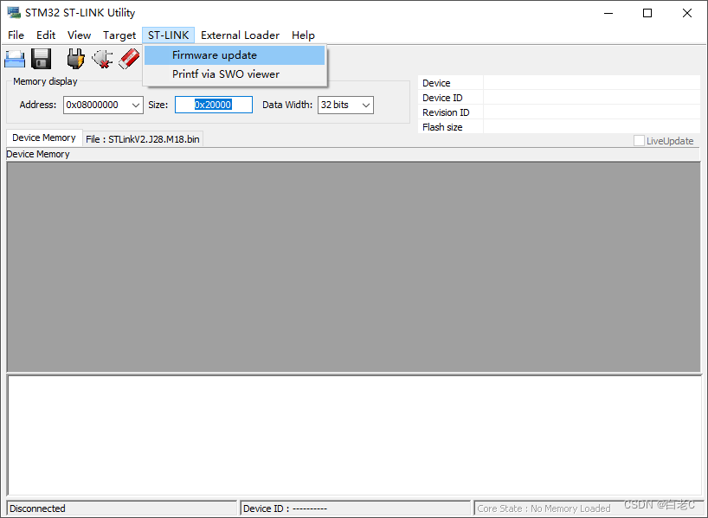Switch to the Device Memory tab
This screenshot has width=708, height=518.
[43, 137]
